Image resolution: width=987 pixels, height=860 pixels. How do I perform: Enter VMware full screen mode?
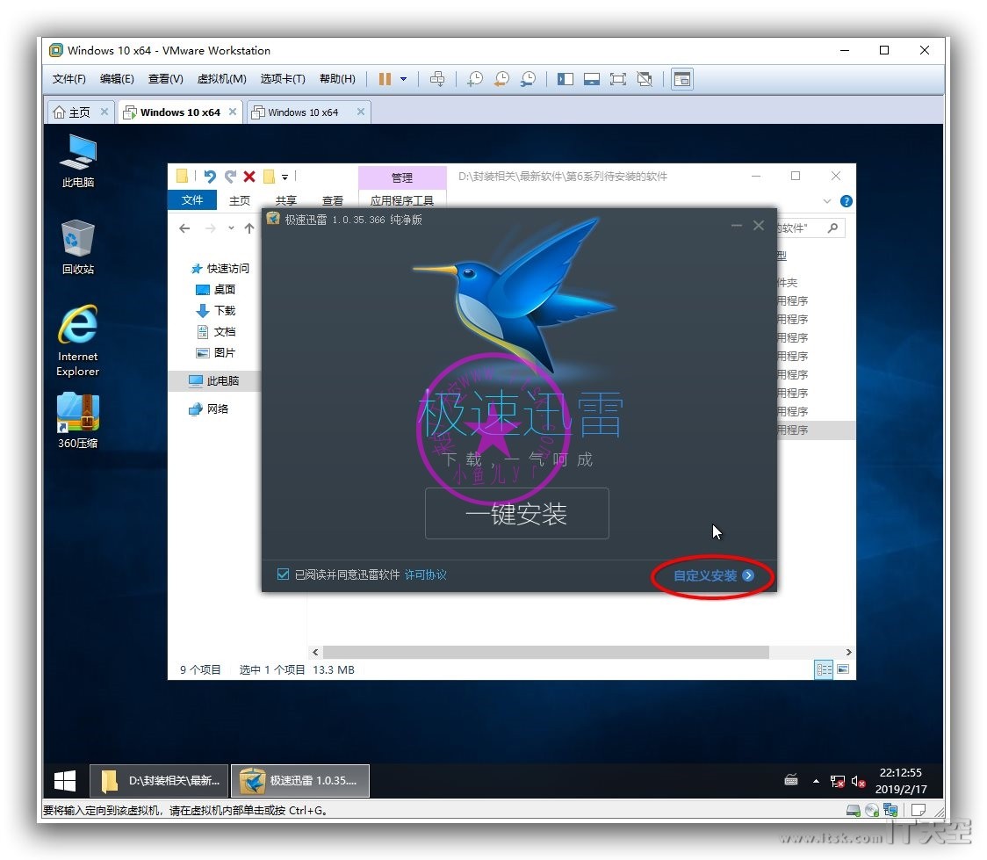pos(618,79)
